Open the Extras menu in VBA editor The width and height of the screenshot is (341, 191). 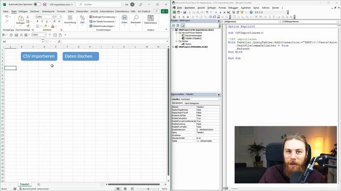coord(256,8)
